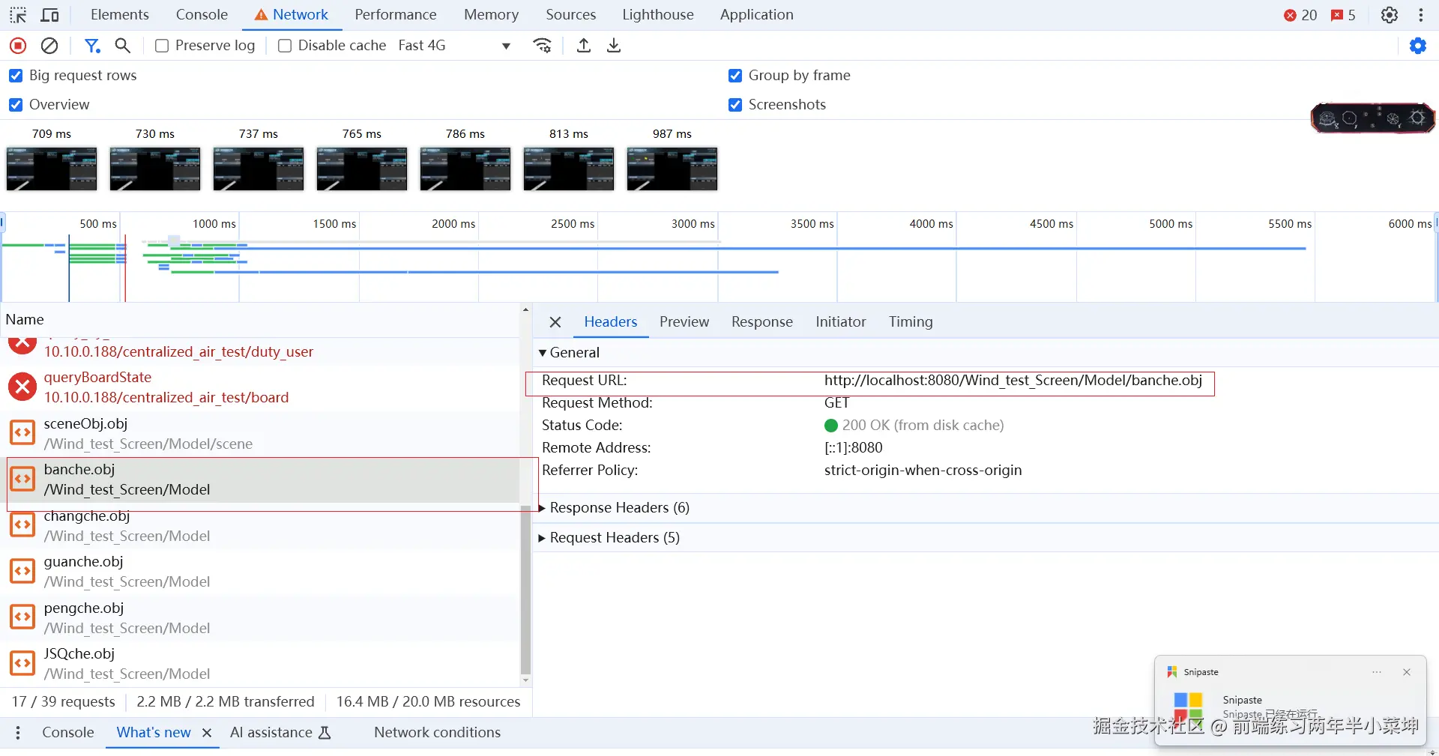Stop recording network log
Viewport: 1439px width, 756px height.
coord(18,46)
